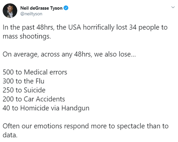Click the '200 to Car Accidents' line
178x142 pixels.
point(34,99)
